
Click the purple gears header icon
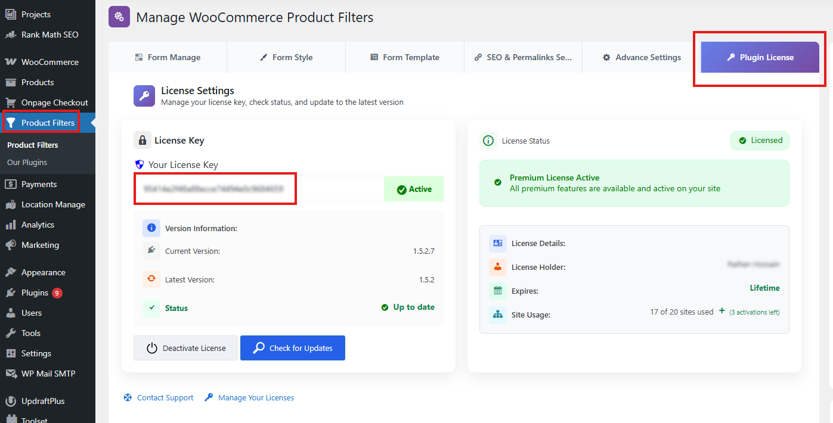point(119,17)
